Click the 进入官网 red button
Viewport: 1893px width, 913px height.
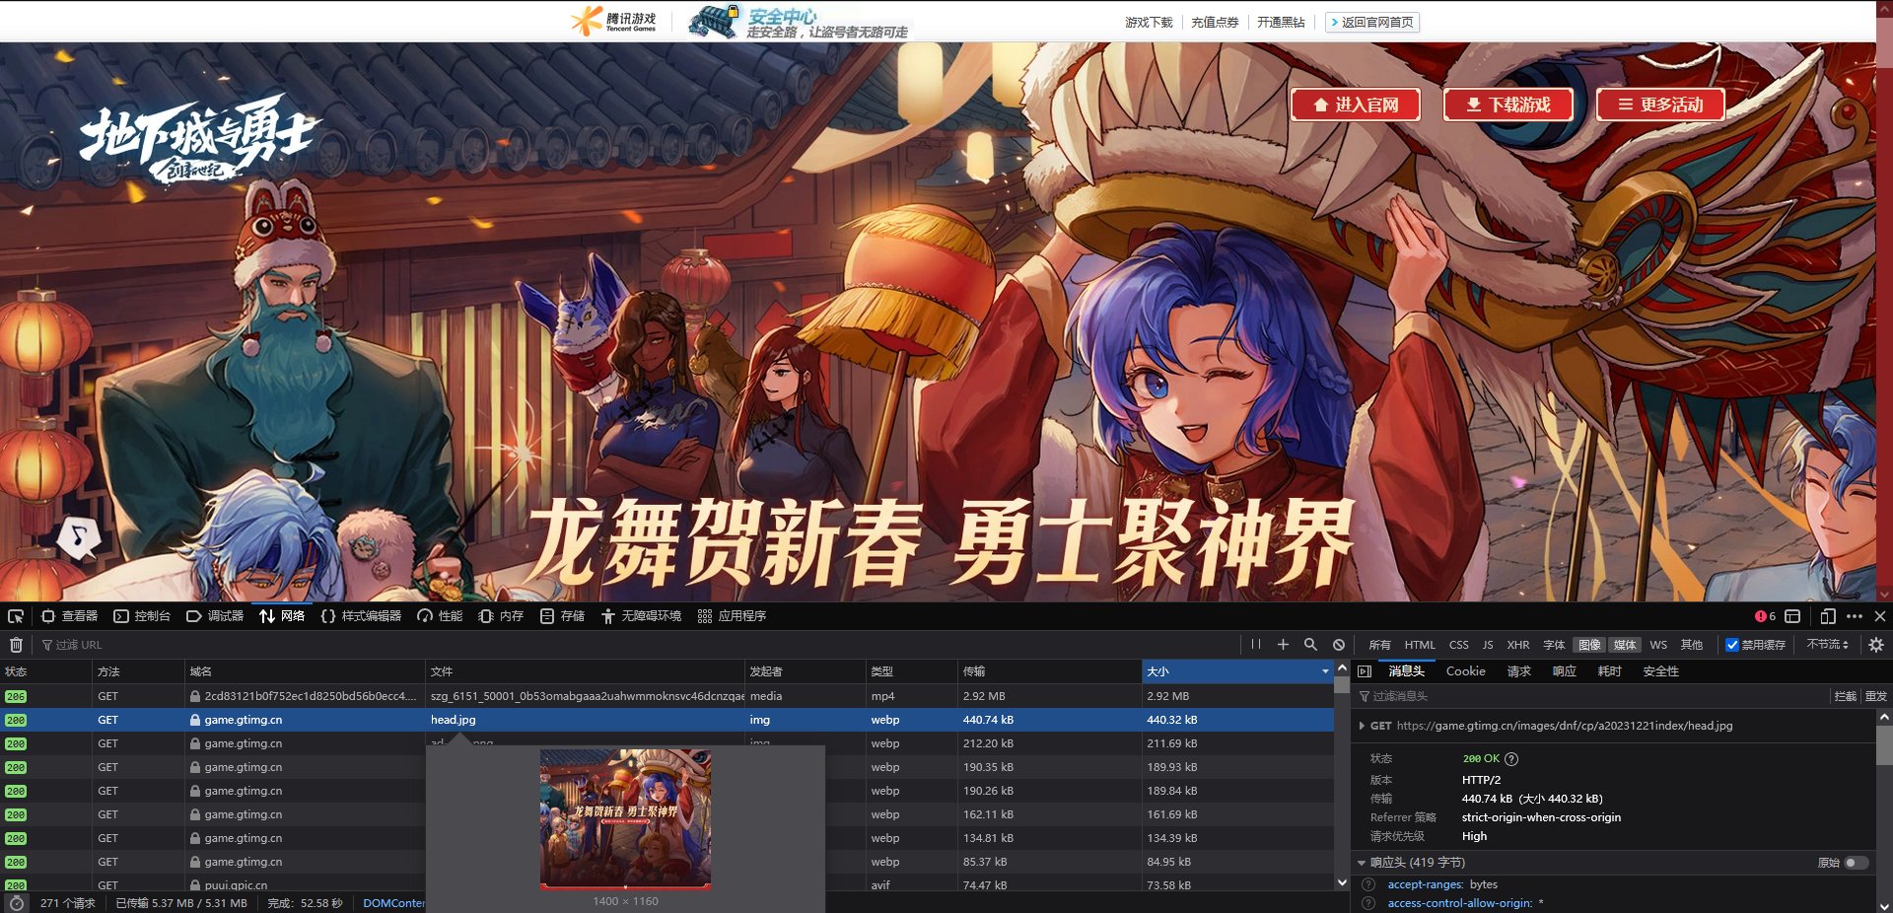[x=1356, y=105]
